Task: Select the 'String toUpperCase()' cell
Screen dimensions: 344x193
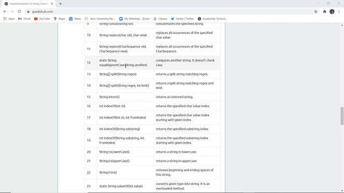Action: tap(125, 161)
